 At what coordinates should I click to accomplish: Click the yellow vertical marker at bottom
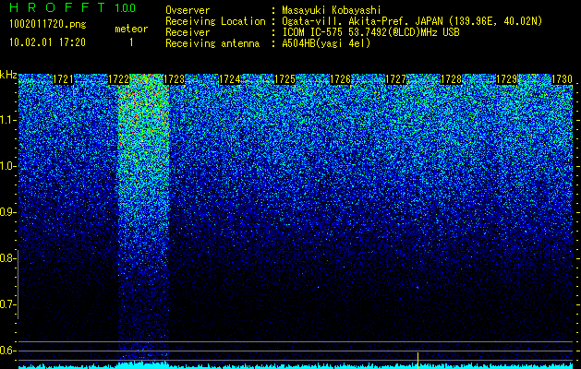[418, 361]
